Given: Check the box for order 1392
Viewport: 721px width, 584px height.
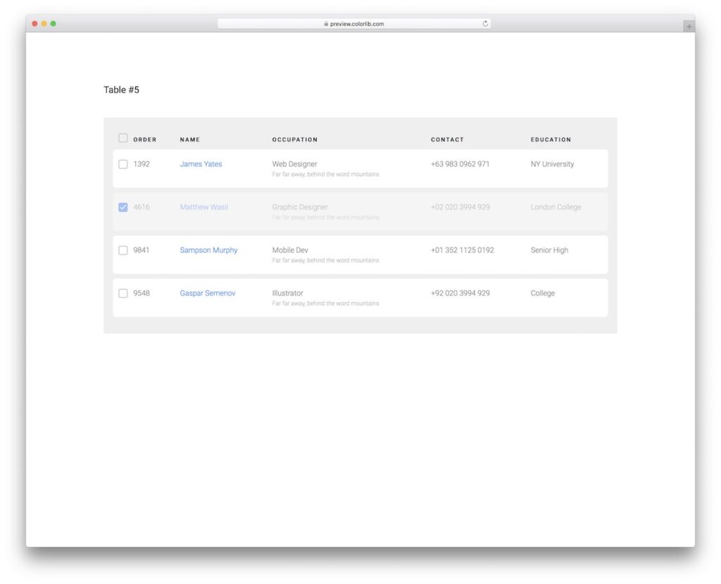Looking at the screenshot, I should coord(123,164).
